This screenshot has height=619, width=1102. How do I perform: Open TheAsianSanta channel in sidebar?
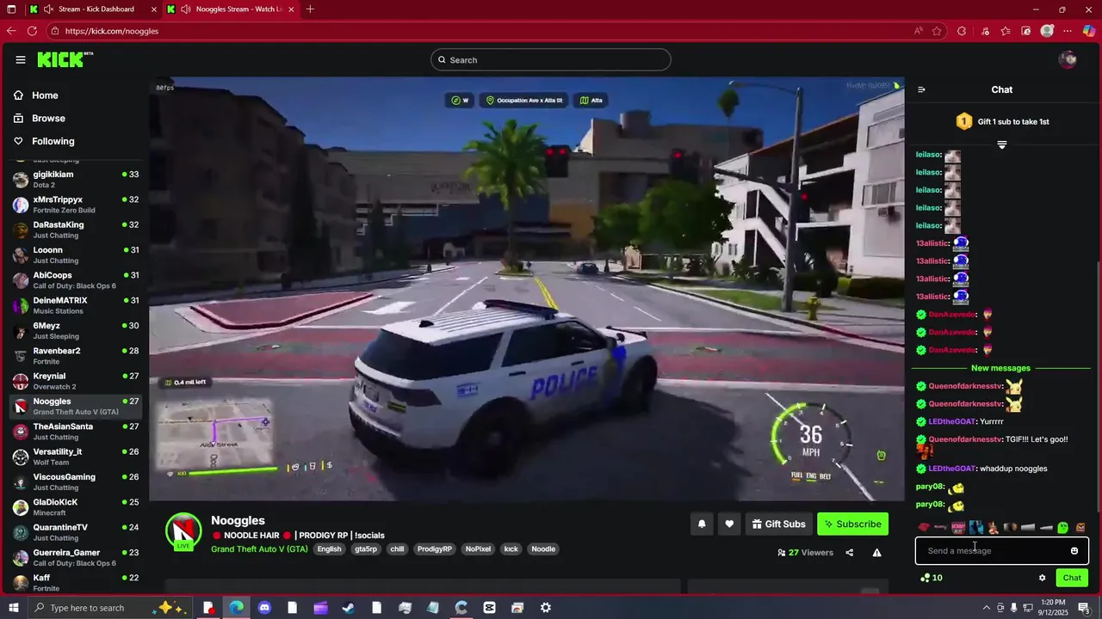tap(76, 432)
